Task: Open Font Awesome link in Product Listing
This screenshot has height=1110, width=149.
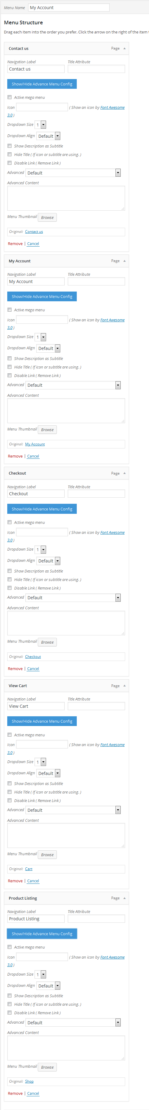Action: click(x=113, y=957)
